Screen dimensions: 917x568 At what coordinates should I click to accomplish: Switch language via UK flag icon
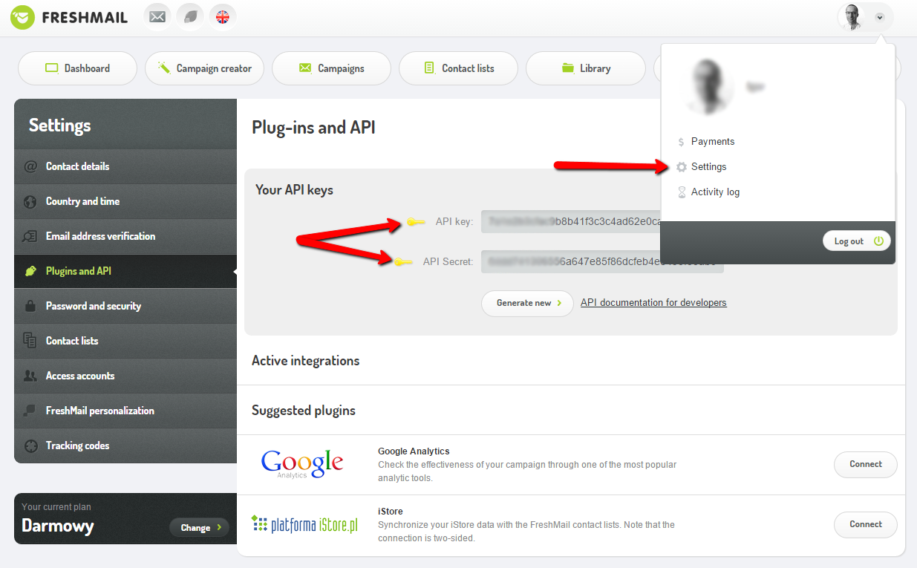[223, 16]
